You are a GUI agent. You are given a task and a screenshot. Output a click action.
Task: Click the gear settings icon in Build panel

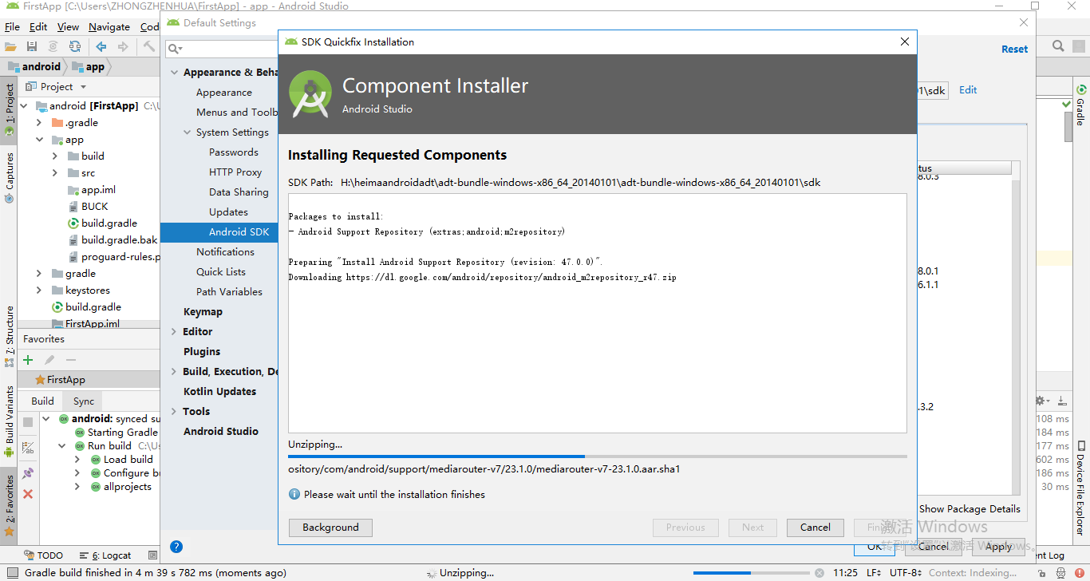pyautogui.click(x=1041, y=401)
